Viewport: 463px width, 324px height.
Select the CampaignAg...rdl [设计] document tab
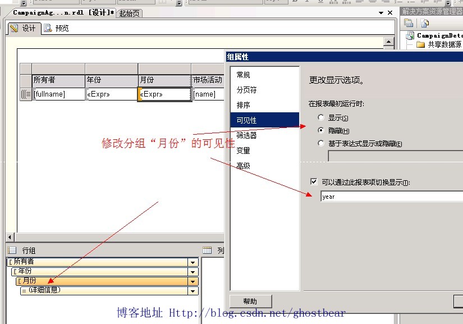63,12
